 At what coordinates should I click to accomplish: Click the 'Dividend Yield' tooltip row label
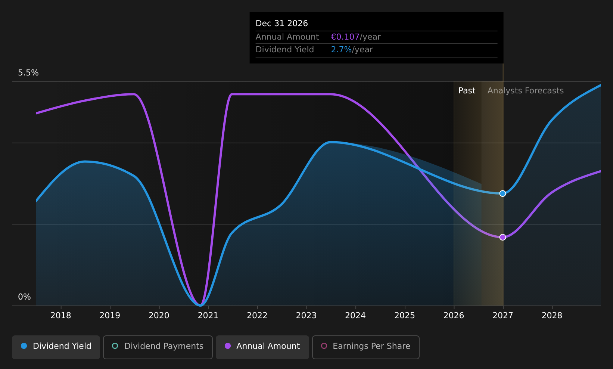(x=284, y=50)
